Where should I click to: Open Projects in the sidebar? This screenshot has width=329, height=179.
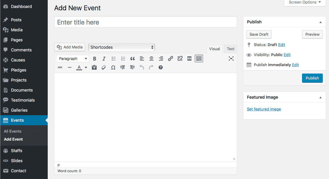click(24, 80)
